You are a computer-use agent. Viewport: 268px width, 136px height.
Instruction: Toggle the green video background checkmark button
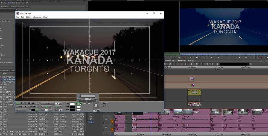pyautogui.click(x=37, y=110)
